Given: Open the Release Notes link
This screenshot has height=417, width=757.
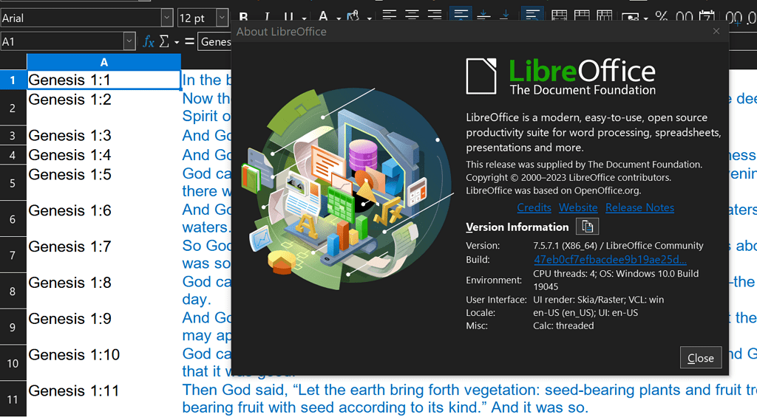Looking at the screenshot, I should pyautogui.click(x=639, y=208).
